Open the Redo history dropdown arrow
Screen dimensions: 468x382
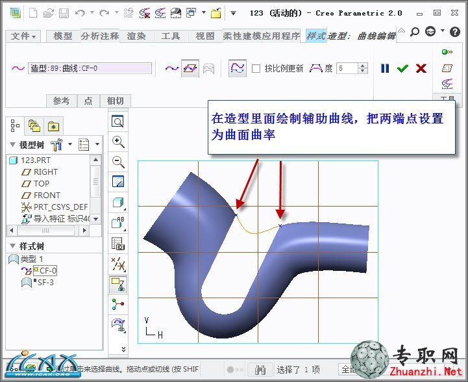[116, 12]
